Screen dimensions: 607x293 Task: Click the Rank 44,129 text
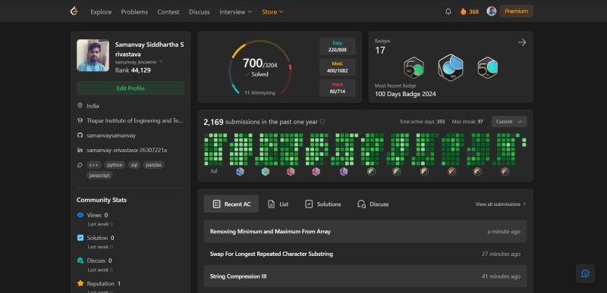pos(133,70)
